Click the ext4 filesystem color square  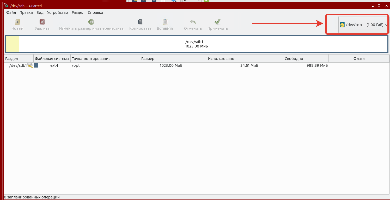tap(36, 65)
